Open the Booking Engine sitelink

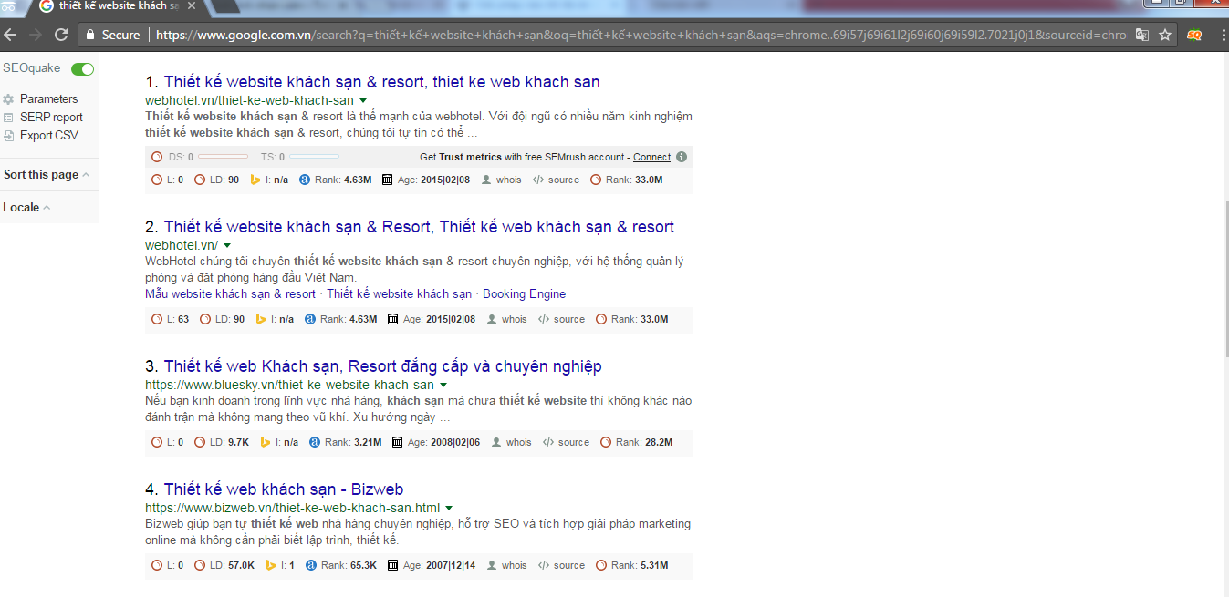(x=524, y=294)
